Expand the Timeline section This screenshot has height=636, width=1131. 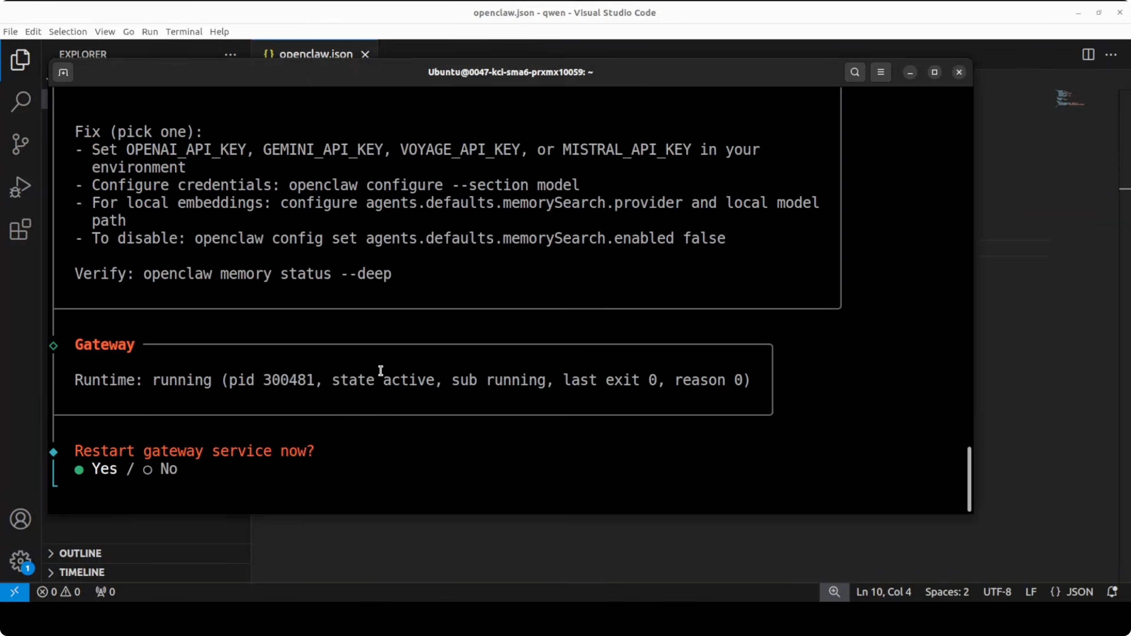[82, 572]
